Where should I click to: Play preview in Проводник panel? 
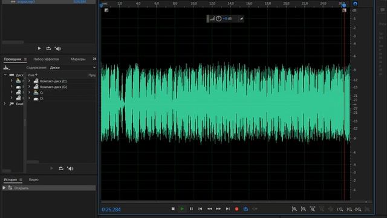click(51, 168)
